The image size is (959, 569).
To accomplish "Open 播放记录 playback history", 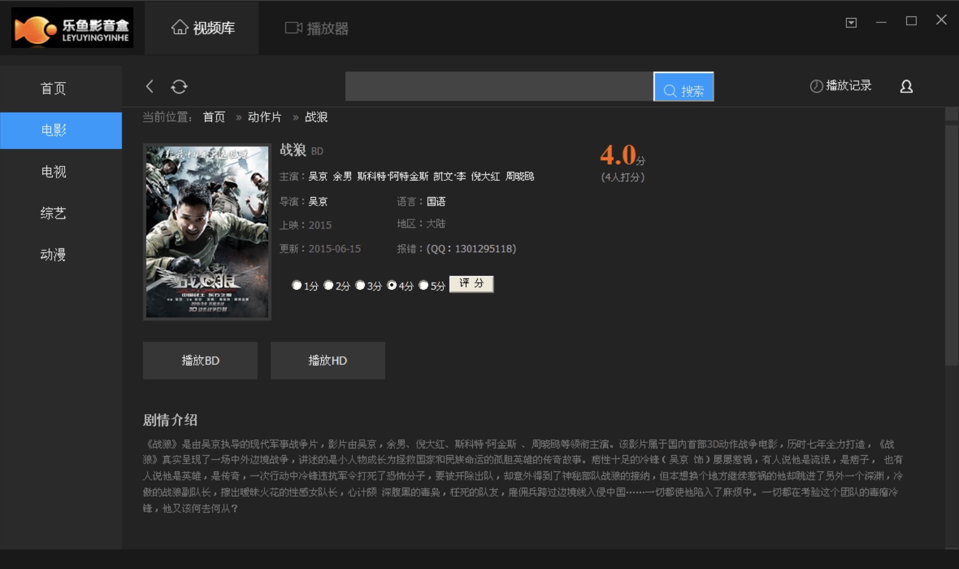I will point(841,86).
